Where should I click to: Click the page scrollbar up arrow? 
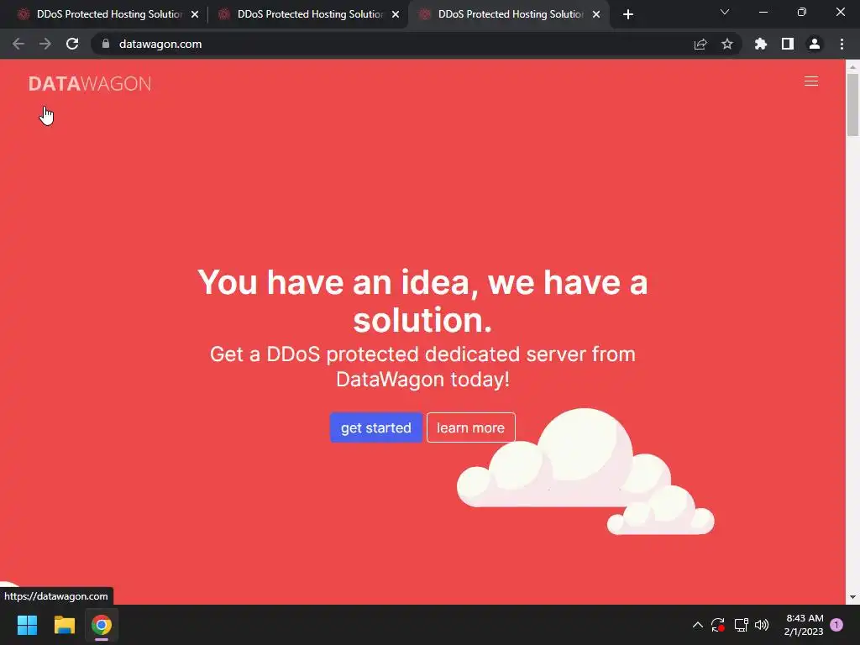point(852,67)
